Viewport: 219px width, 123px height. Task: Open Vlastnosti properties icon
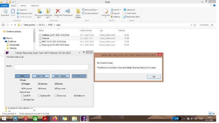click(x=105, y=12)
